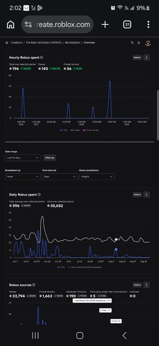This screenshot has width=159, height=346.
Task: Click the 180.0% change badge
Action: pos(26,69)
